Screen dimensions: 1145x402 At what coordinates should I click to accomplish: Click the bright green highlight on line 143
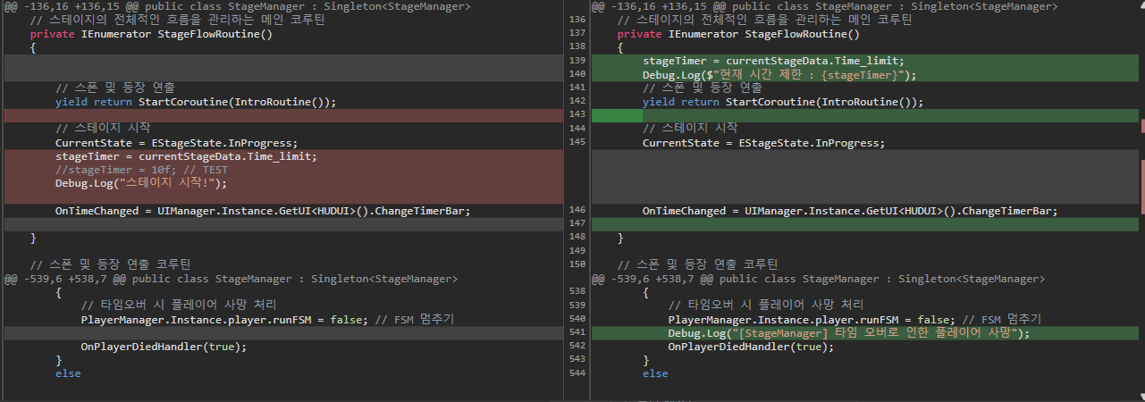(616, 115)
